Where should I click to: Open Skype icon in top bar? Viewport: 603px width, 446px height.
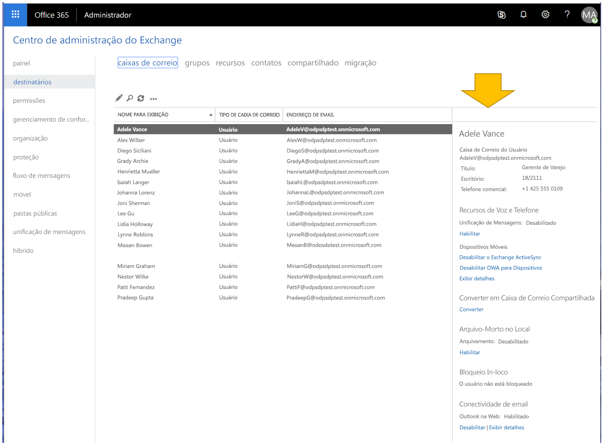501,15
